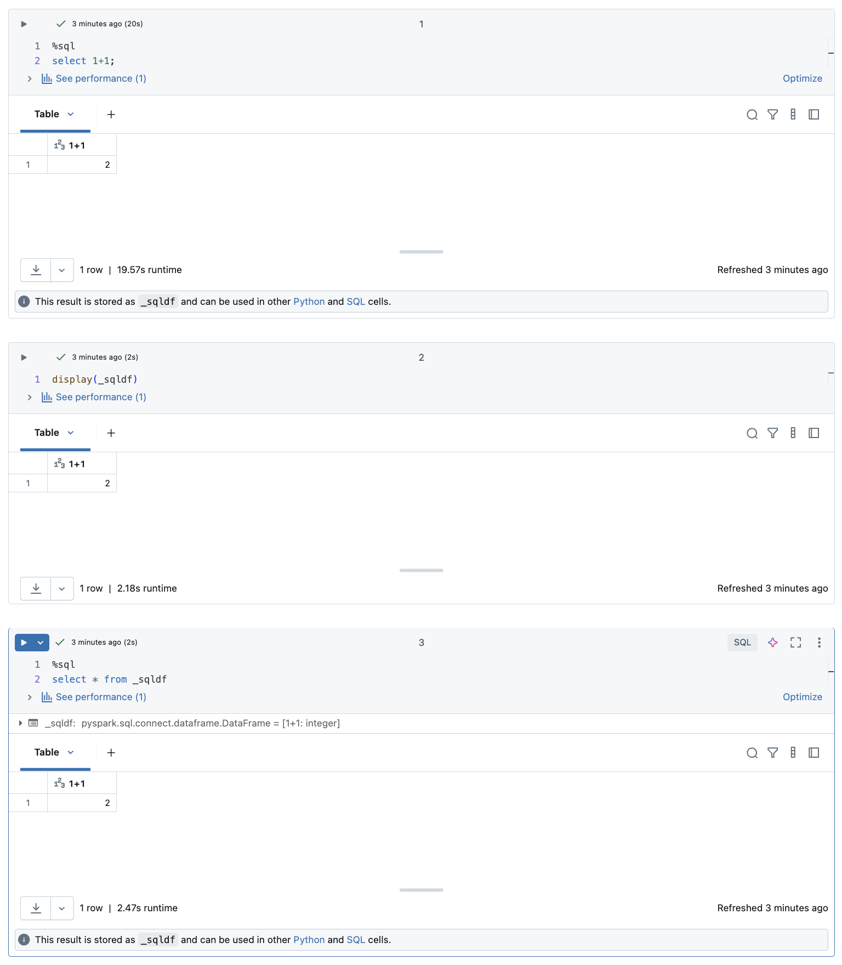
Task: Expand cell 3 to fullscreen
Action: tap(795, 642)
